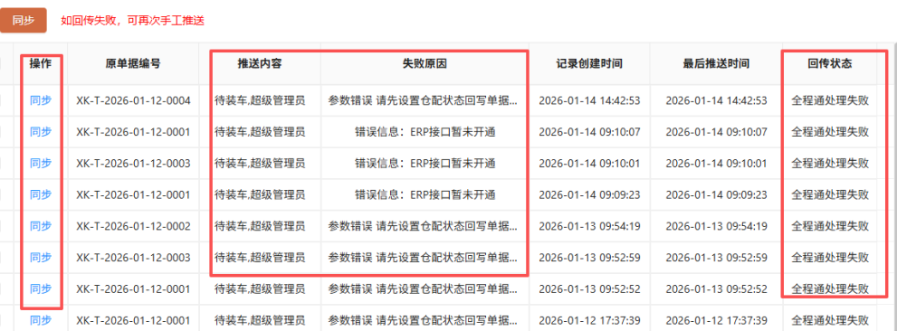Select order number XK-T-2026-01-12-0002
This screenshot has width=897, height=331.
click(133, 226)
